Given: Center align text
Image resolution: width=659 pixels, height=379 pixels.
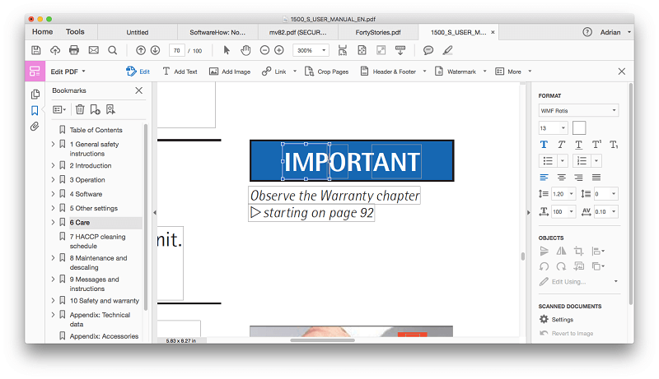Looking at the screenshot, I should [561, 178].
